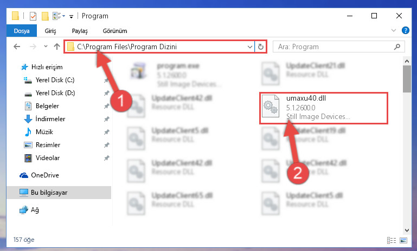Open the Help question mark icon
Image resolution: width=417 pixels, height=251 pixels.
pos(405,30)
